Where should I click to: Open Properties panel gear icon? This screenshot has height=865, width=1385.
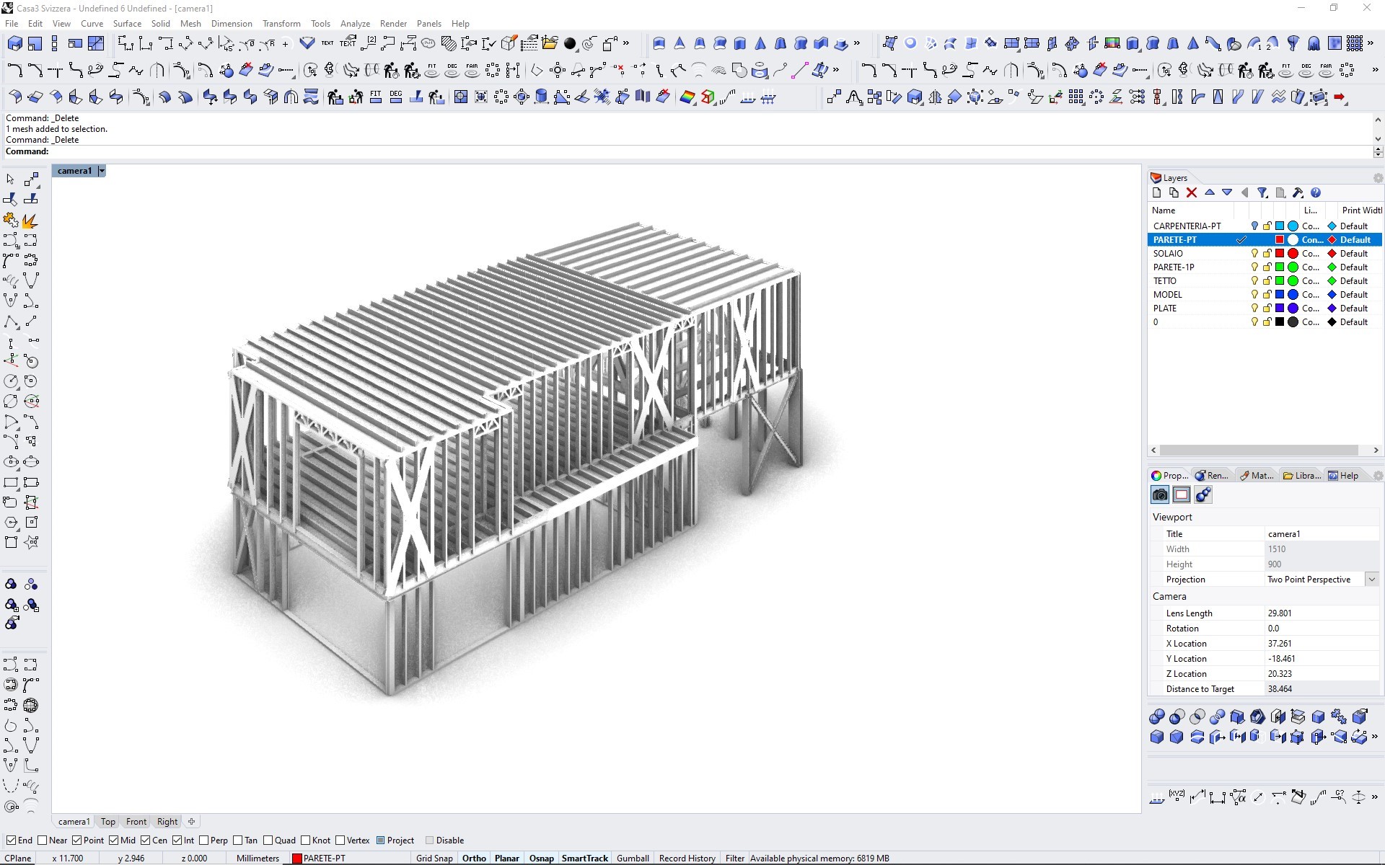1378,476
